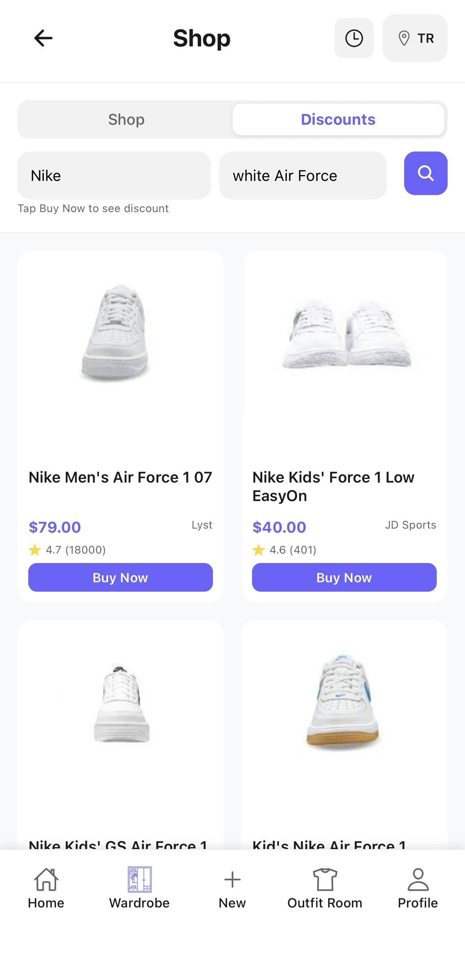The height and width of the screenshot is (964, 465).
Task: Go to Home in bottom navigation
Action: (46, 888)
